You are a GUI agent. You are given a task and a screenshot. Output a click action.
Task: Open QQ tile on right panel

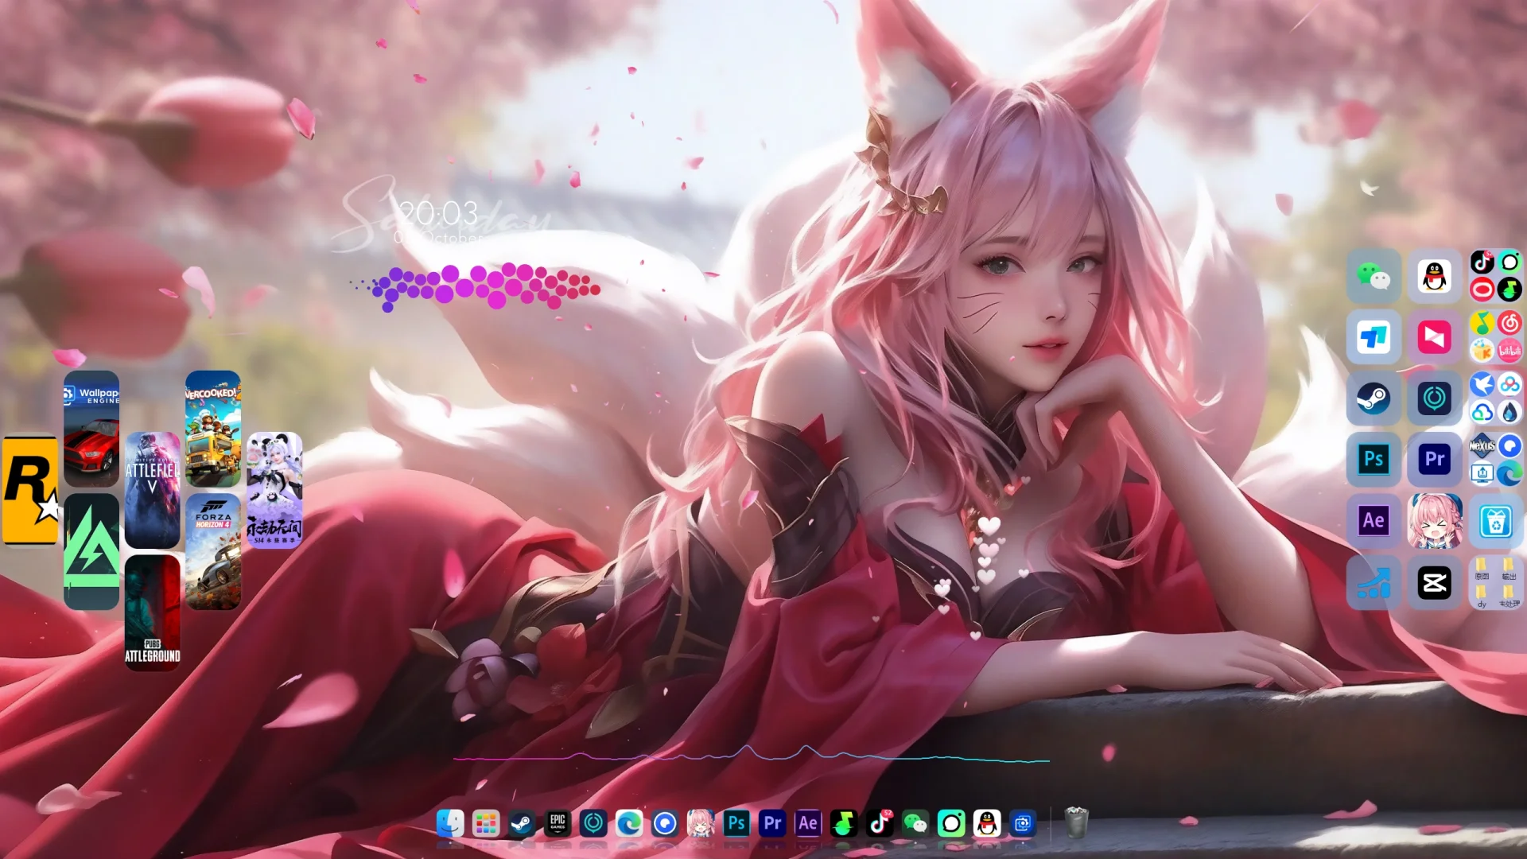[1435, 276]
